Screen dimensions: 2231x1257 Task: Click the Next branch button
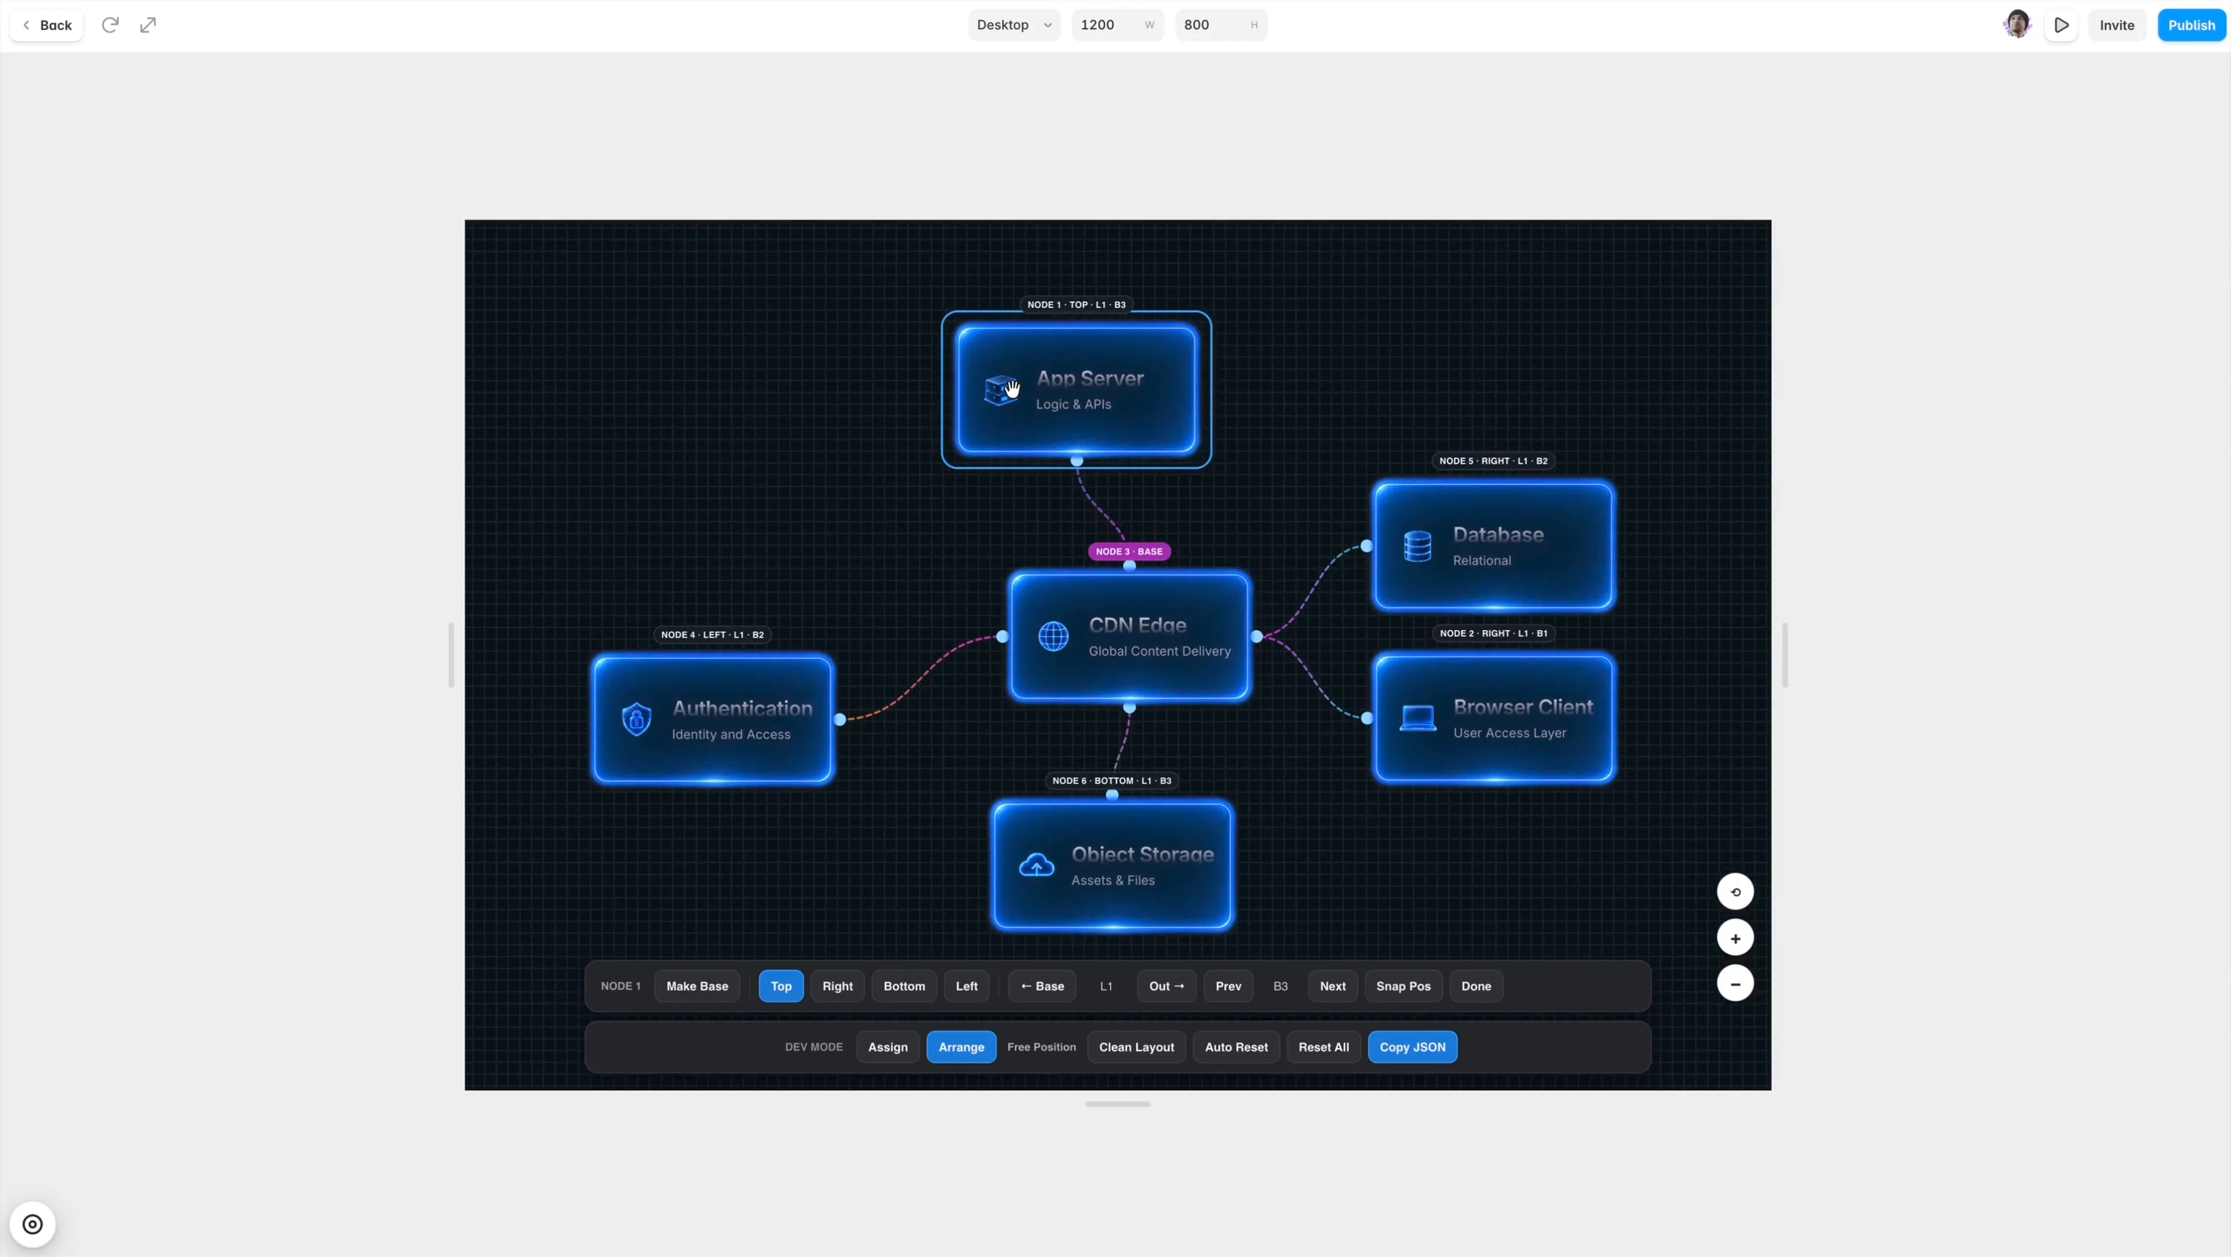1333,986
